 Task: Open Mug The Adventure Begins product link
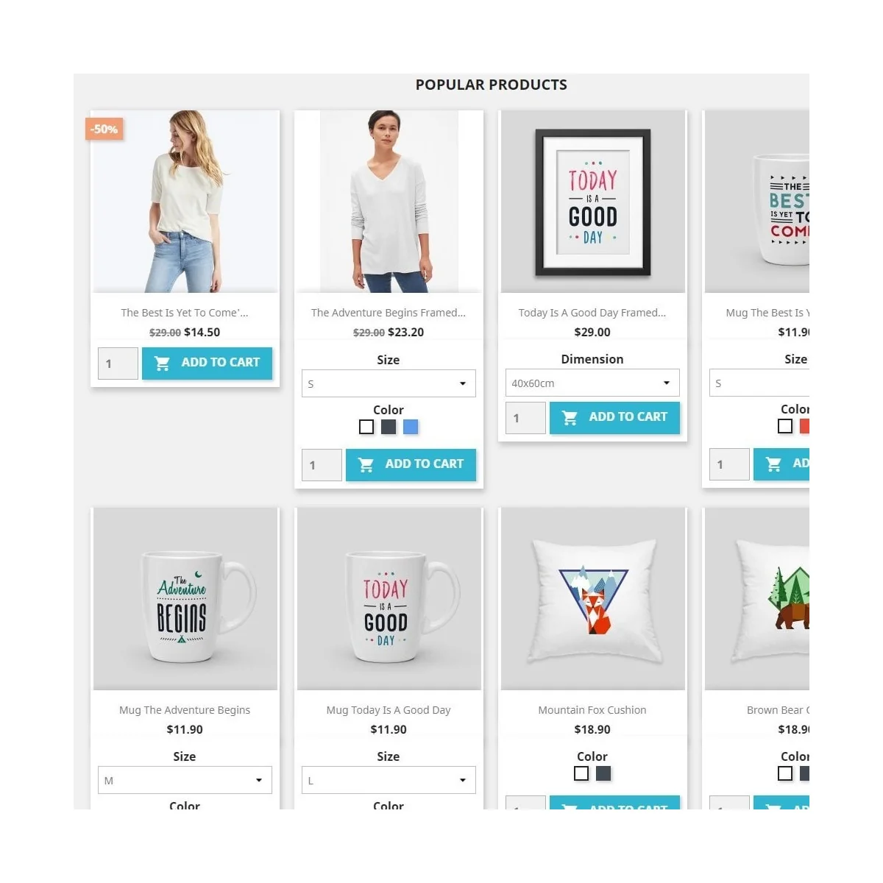185,710
